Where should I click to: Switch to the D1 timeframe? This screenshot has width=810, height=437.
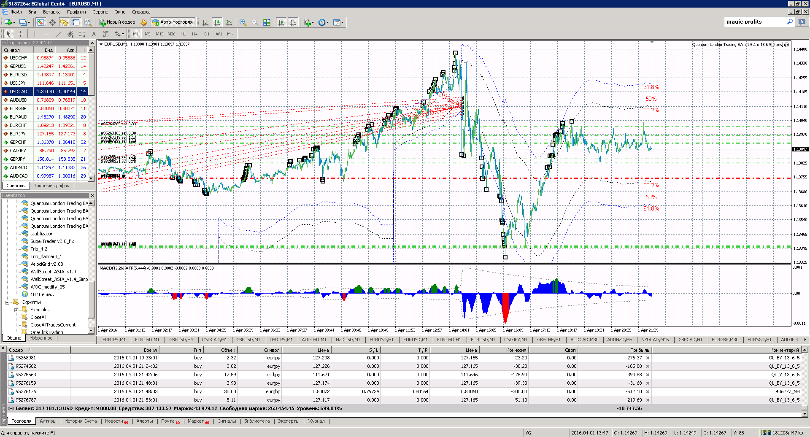point(207,34)
